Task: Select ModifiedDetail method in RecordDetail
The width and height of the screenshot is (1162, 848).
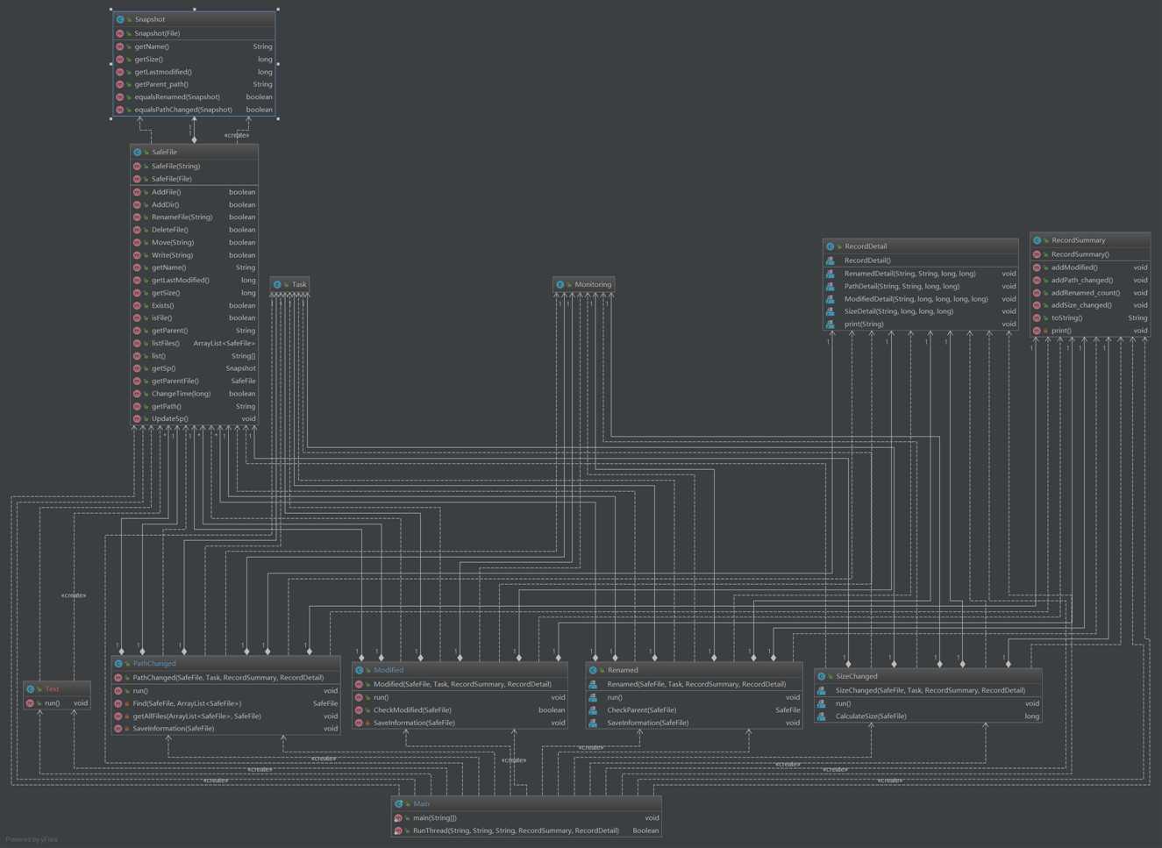Action: coord(920,299)
